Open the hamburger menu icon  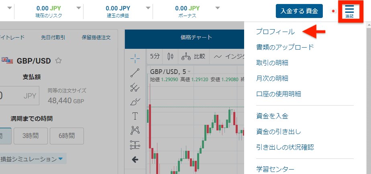tap(349, 11)
